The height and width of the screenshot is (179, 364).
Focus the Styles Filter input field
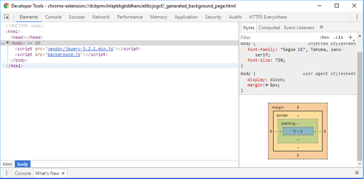[x=278, y=37]
